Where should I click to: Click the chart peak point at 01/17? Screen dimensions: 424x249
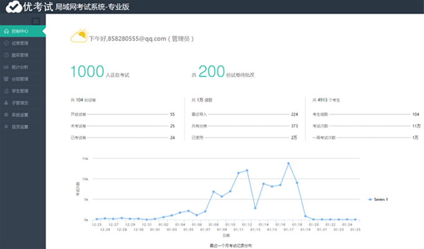point(289,163)
